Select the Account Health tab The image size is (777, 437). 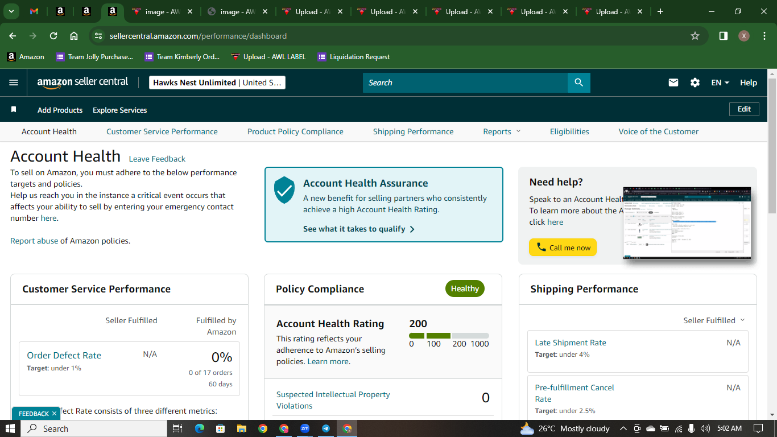49,131
